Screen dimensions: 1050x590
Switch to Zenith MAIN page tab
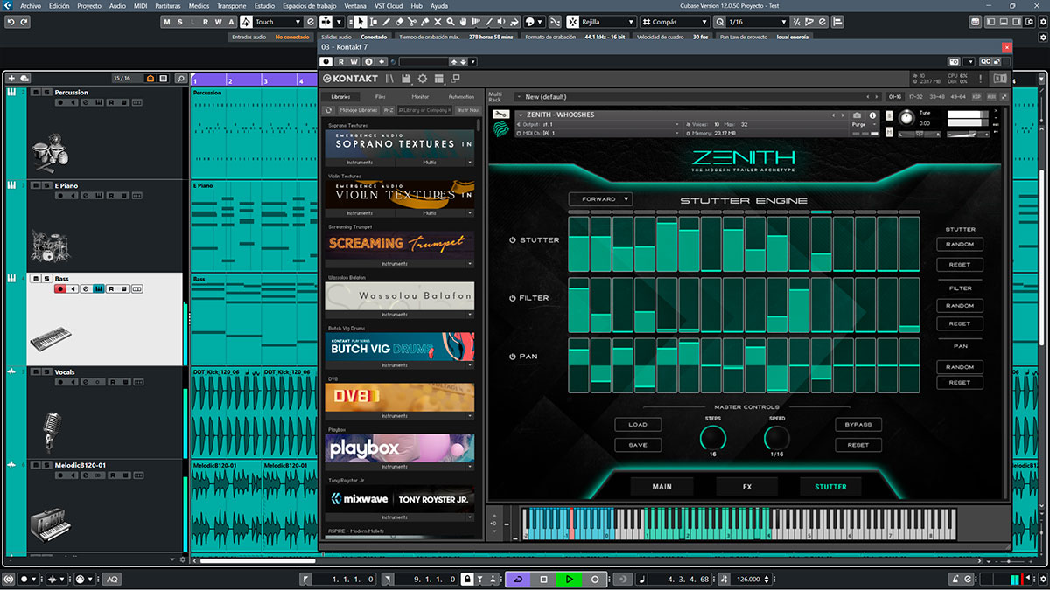662,487
